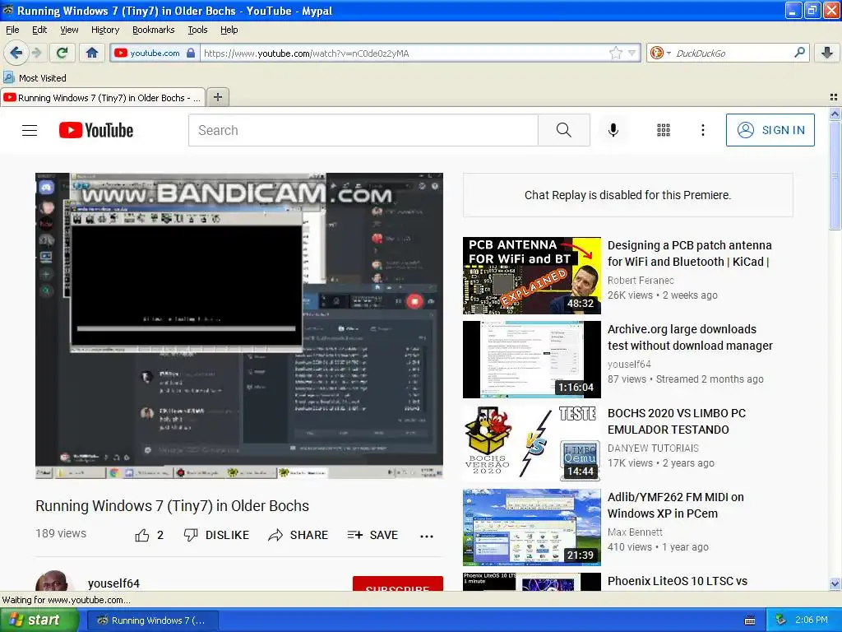Open the Windows Start button
Viewport: 842px width, 632px height.
pos(39,620)
